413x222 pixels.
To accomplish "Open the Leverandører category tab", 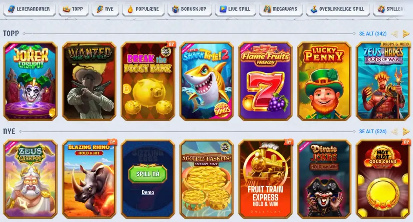I will coord(29,9).
